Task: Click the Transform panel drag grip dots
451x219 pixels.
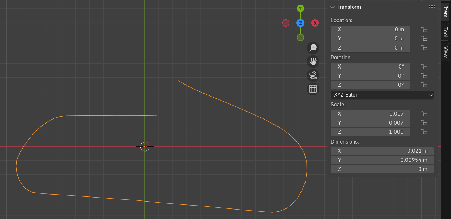Action: coord(432,7)
